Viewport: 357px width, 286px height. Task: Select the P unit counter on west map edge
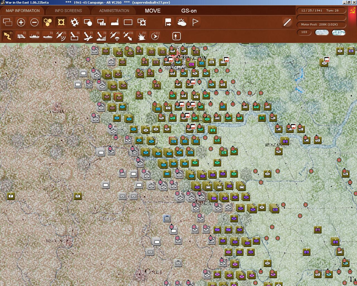coord(11,196)
